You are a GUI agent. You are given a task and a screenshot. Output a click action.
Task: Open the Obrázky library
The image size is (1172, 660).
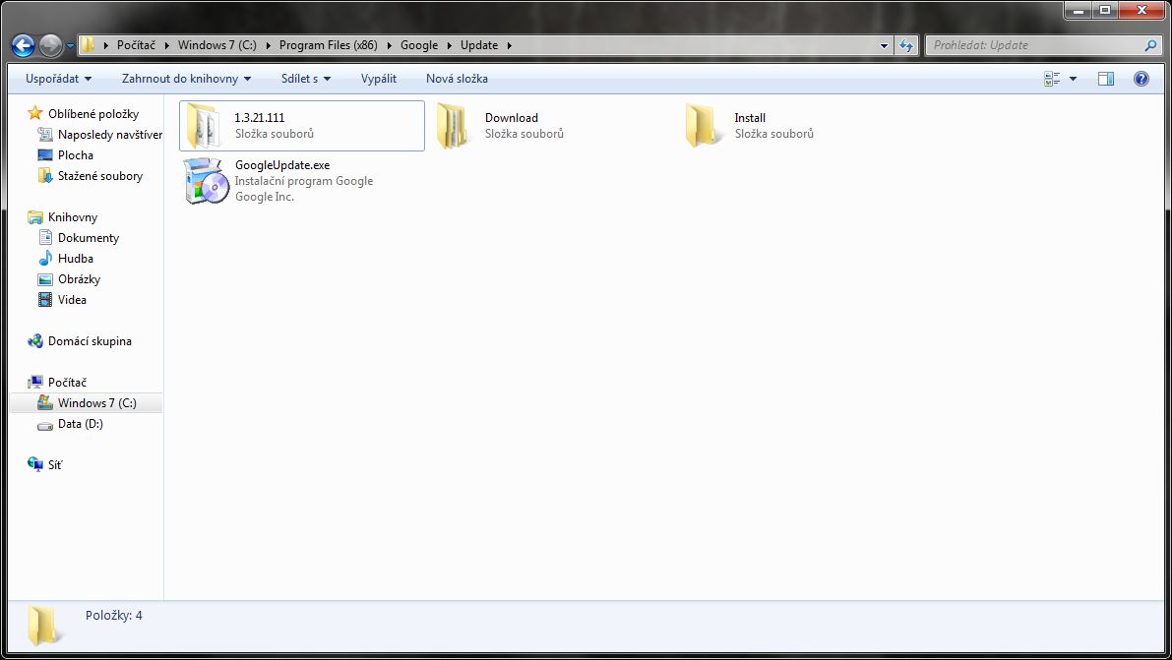(79, 278)
